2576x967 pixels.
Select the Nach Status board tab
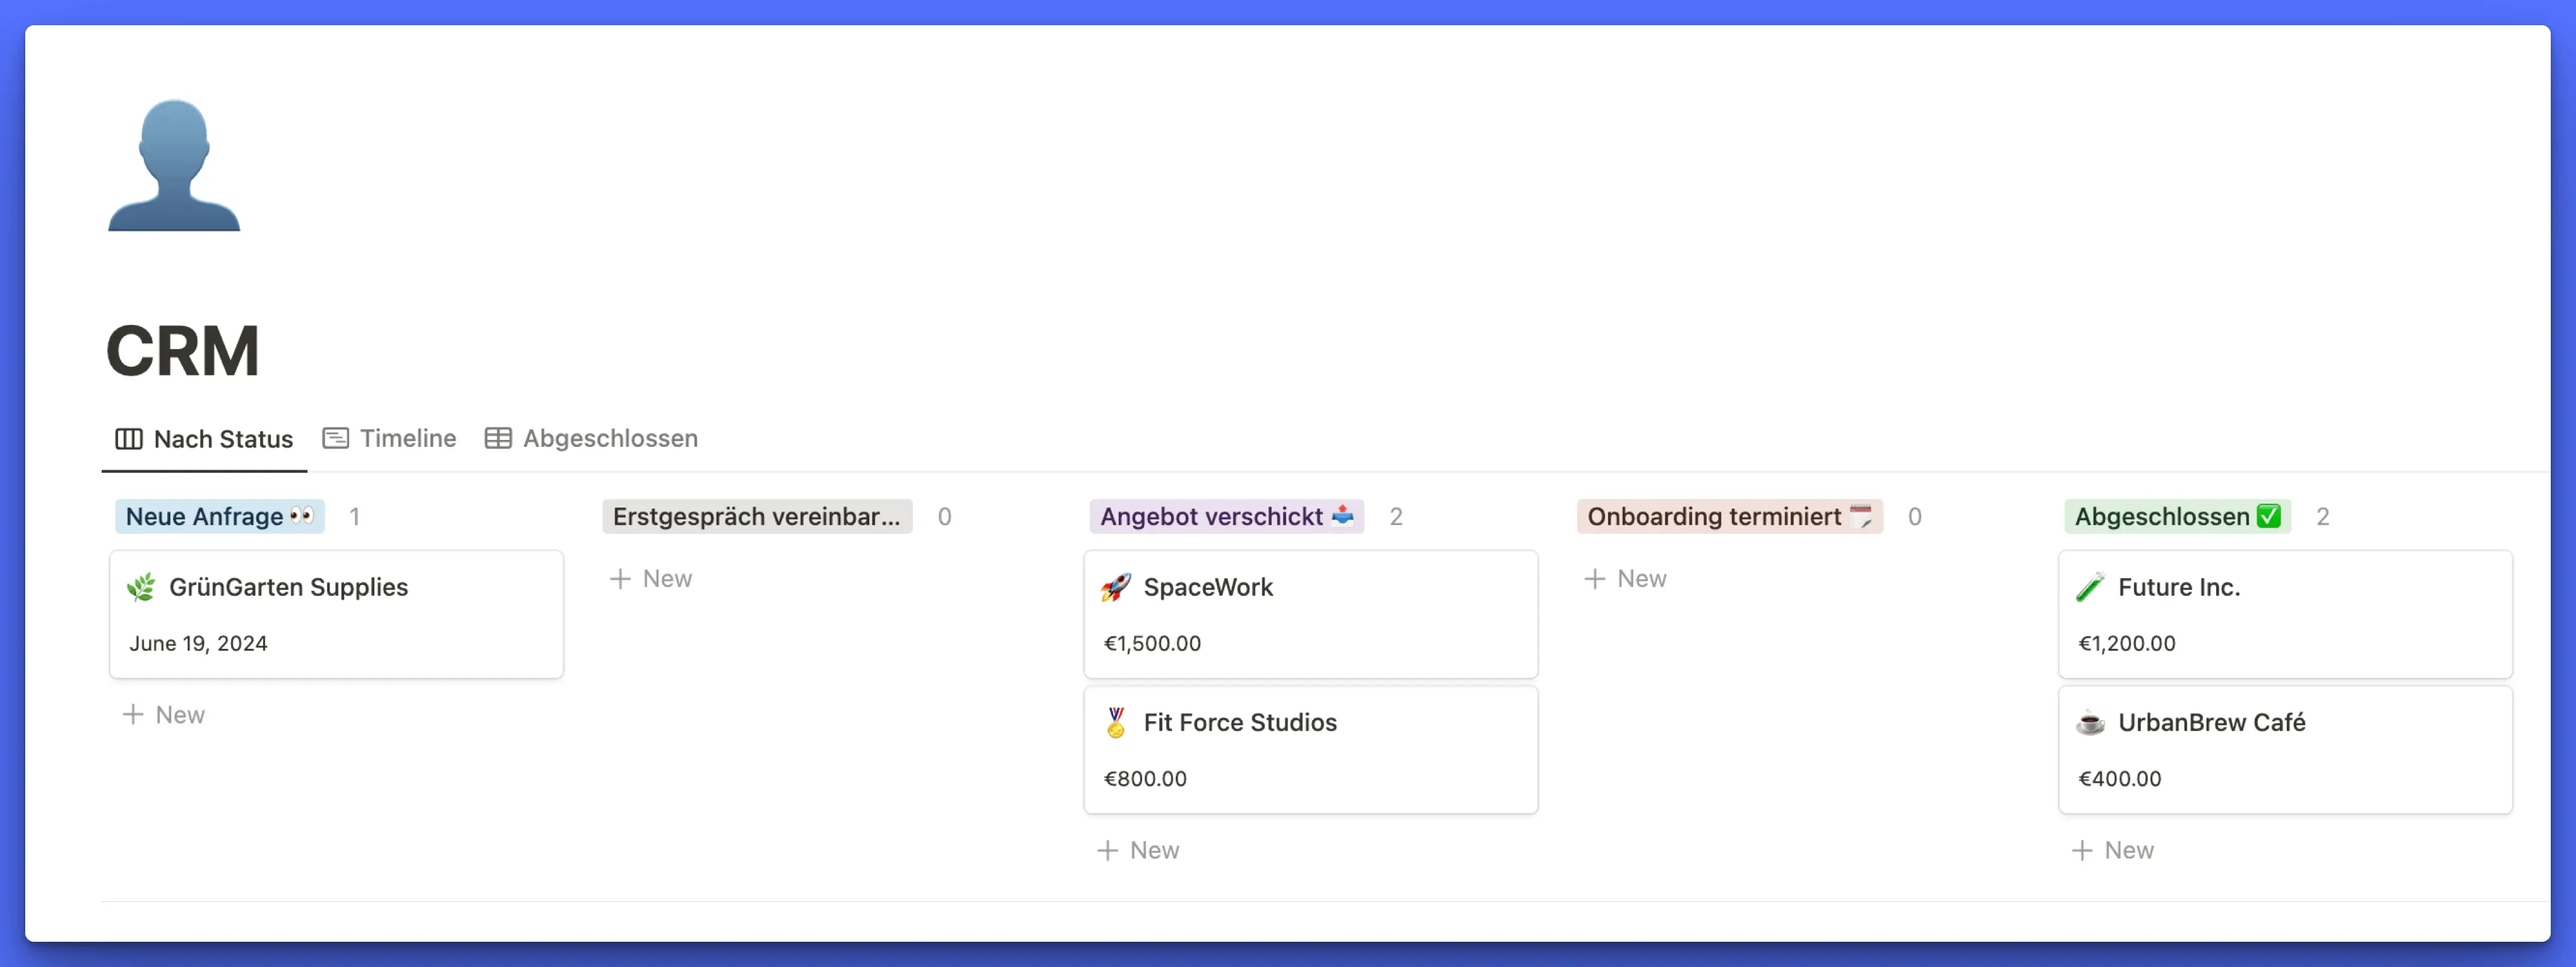(x=222, y=439)
